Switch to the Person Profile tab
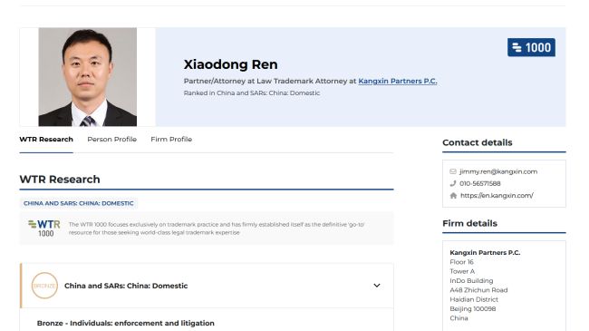This screenshot has width=589, height=331. tap(112, 139)
